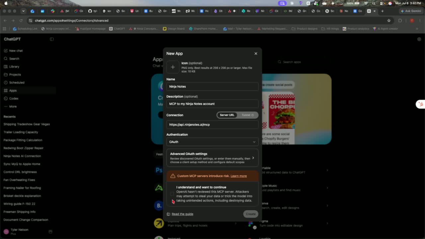The image size is (425, 239).
Task: Open the Framing Nailer for Roofing chat
Action: click(x=22, y=188)
